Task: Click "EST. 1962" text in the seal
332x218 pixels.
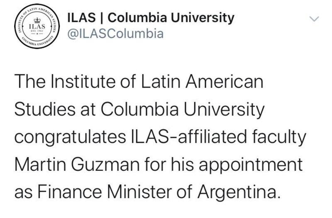Action: 37,31
